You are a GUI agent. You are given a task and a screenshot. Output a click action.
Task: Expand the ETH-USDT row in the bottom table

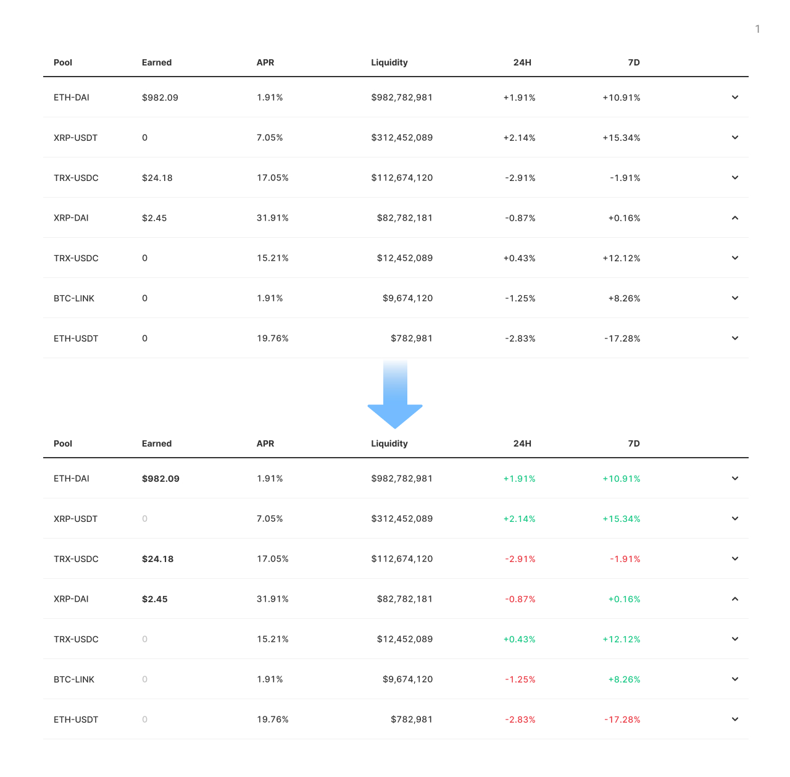(x=734, y=720)
